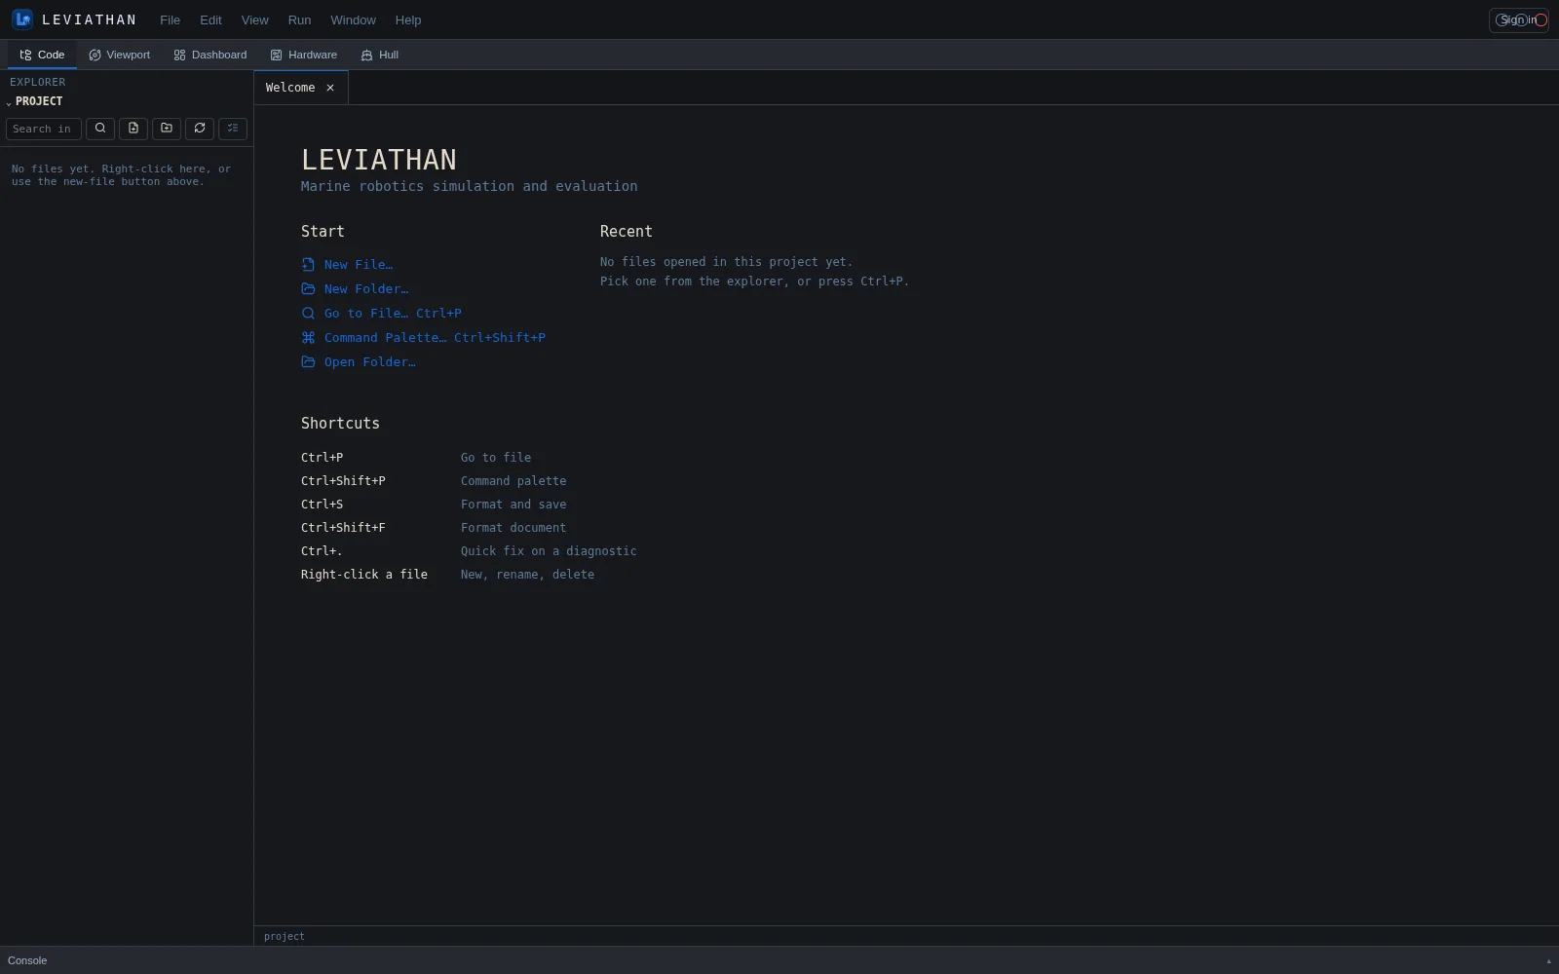Collapse the PROJECT section chevron
The image size is (1559, 974).
(9, 102)
